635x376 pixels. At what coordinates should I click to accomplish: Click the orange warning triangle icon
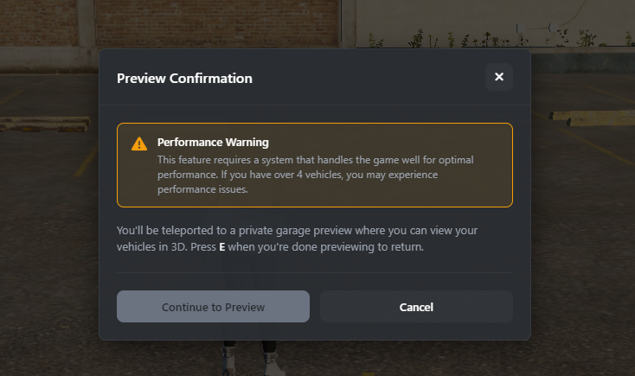(x=139, y=143)
